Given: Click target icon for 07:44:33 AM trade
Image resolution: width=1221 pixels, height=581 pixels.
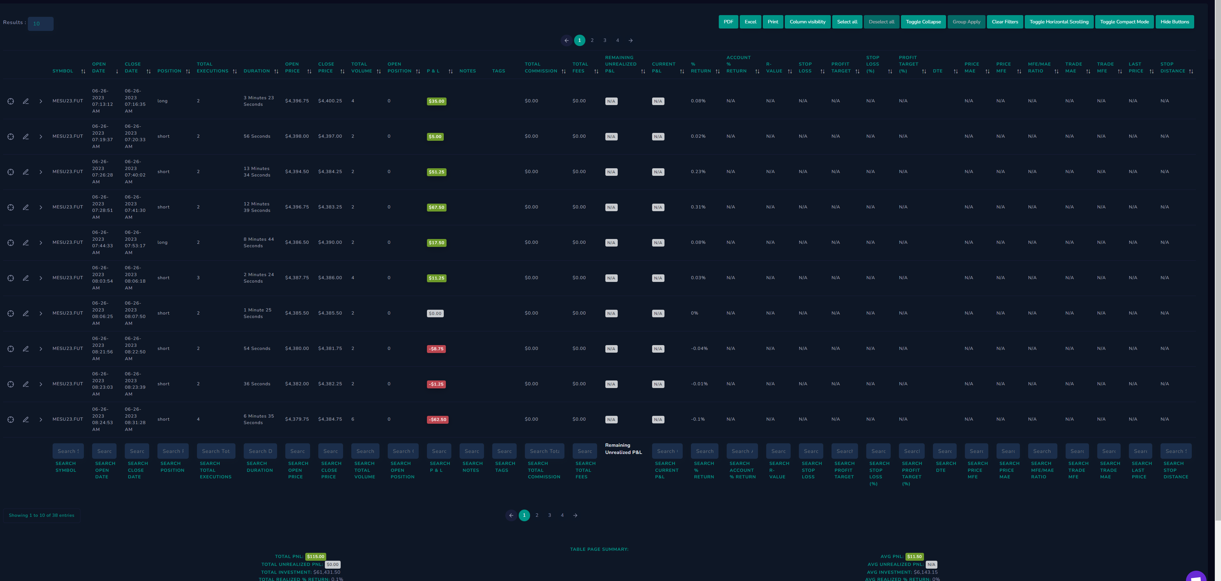Looking at the screenshot, I should pyautogui.click(x=10, y=242).
